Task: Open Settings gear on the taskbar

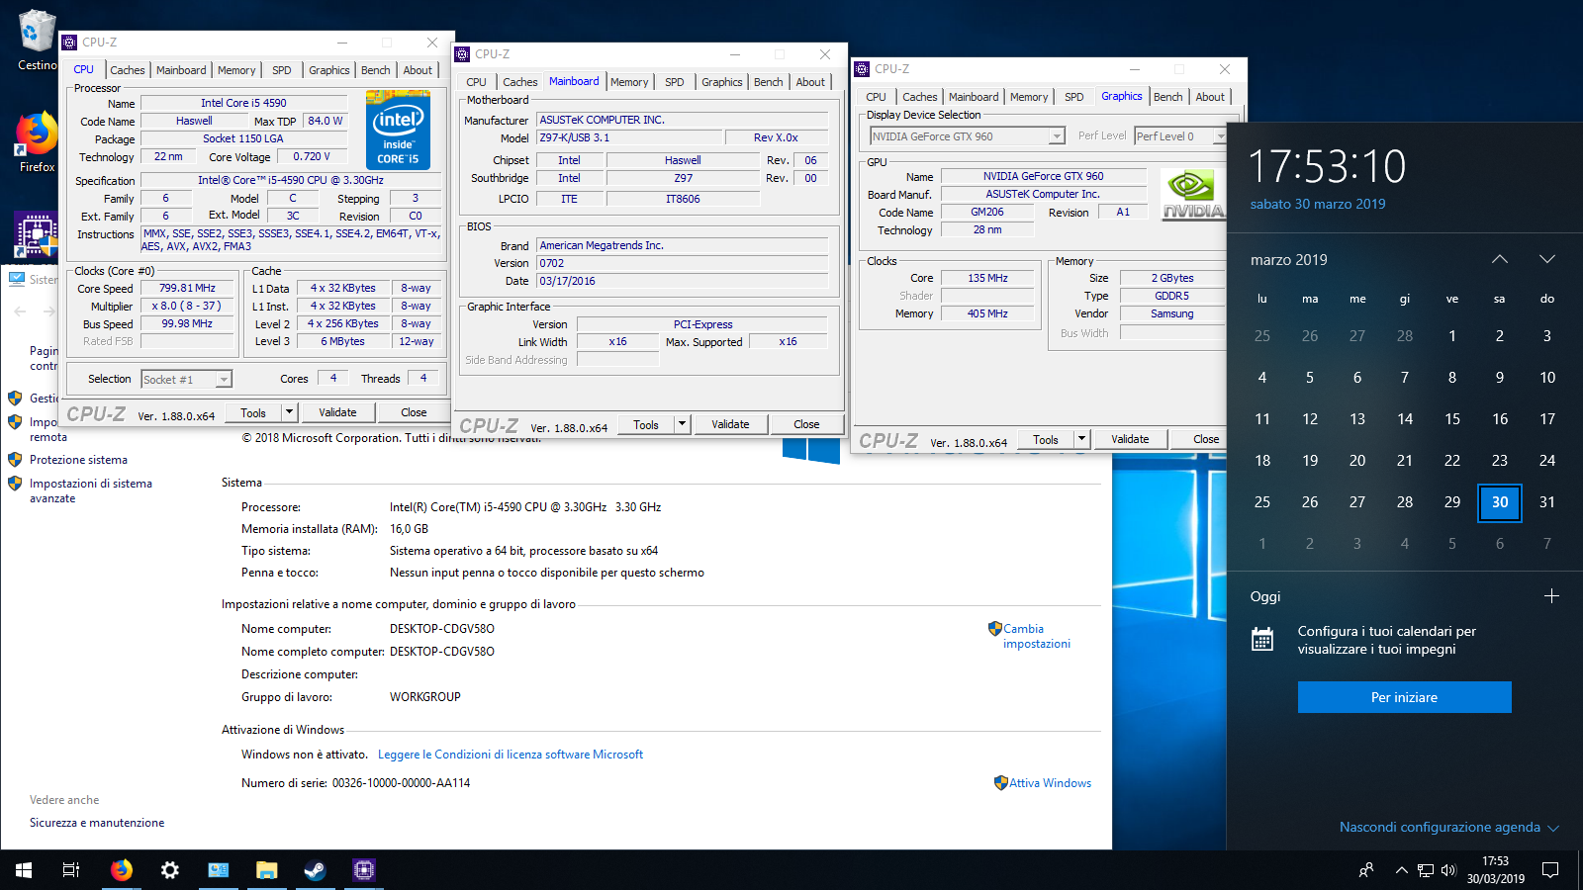Action: pyautogui.click(x=170, y=870)
